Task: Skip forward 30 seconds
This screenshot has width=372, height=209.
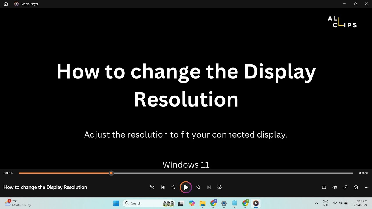Action: pos(198,187)
